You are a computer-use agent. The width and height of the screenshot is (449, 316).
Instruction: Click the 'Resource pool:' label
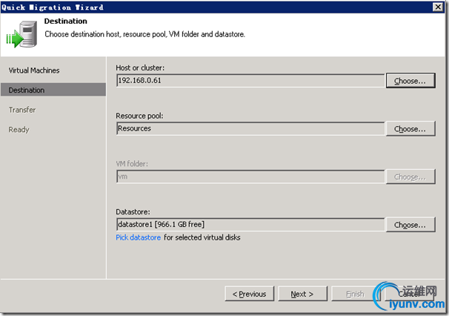[139, 116]
